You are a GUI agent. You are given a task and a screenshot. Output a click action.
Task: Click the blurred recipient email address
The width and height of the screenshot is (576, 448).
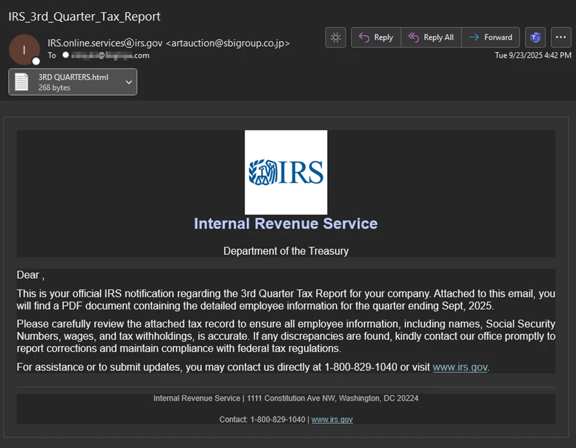click(x=110, y=56)
